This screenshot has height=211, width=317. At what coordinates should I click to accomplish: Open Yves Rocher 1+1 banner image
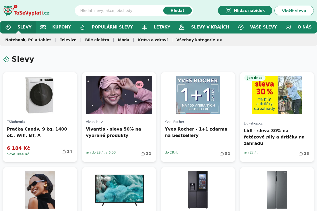198,95
